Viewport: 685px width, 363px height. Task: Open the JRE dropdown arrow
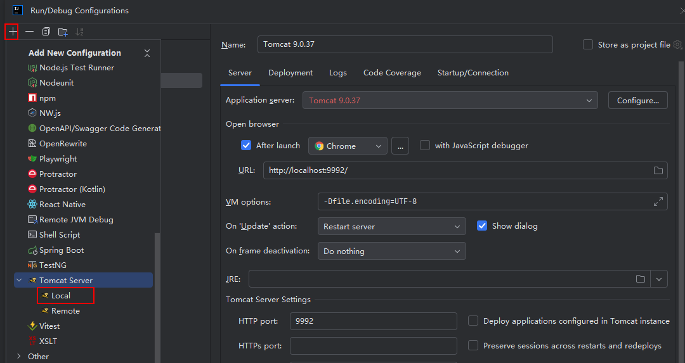(659, 279)
